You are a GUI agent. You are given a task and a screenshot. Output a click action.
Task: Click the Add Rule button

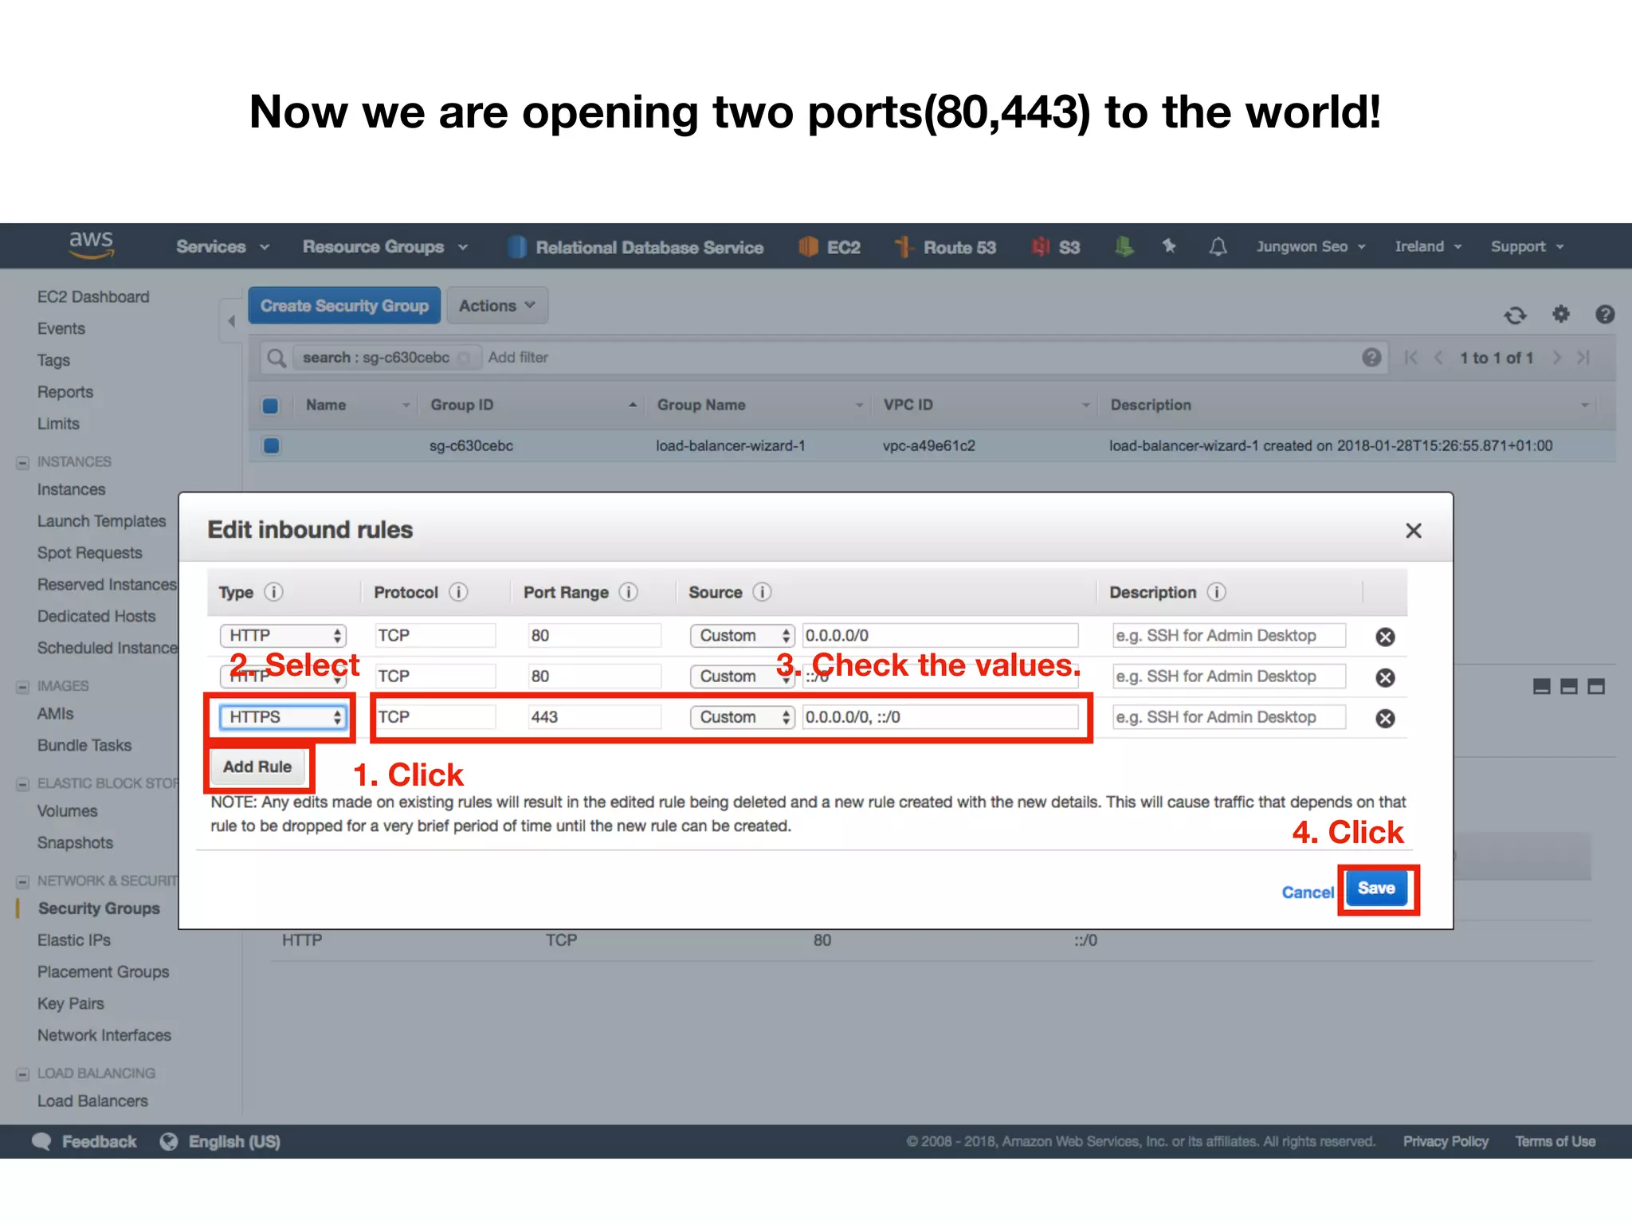point(257,767)
